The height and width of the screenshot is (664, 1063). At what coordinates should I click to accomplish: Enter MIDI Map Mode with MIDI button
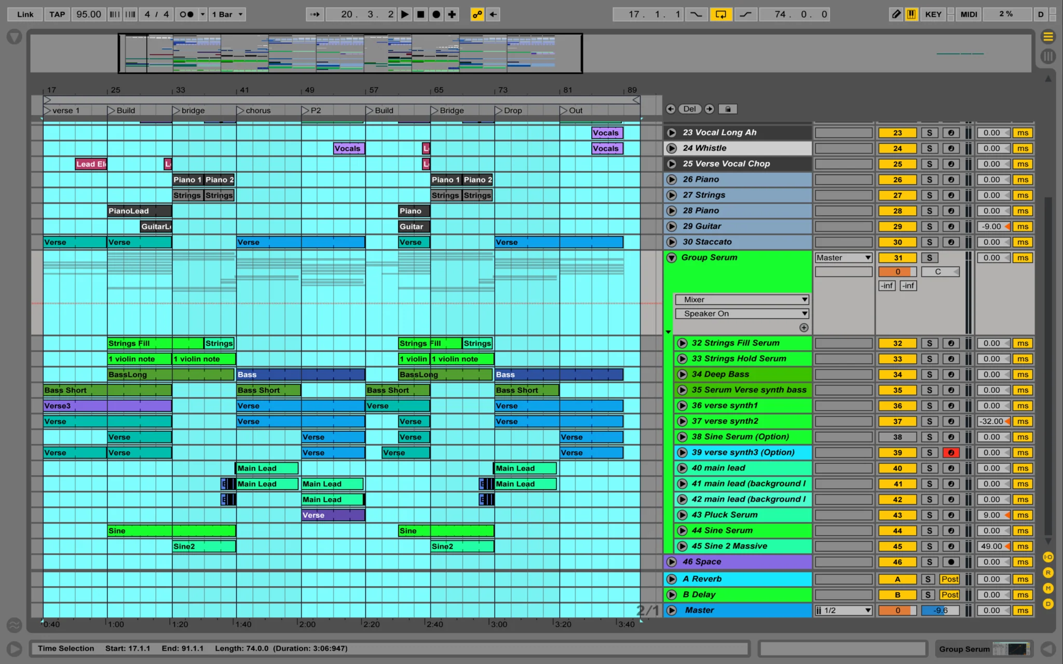pos(969,15)
